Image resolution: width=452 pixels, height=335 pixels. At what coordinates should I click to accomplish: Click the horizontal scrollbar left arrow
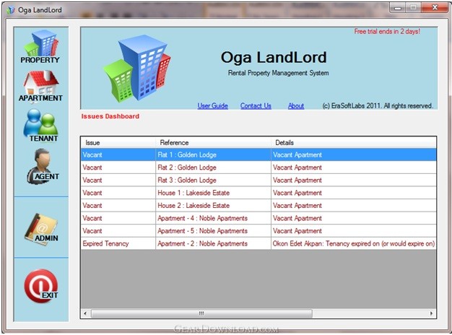click(x=85, y=313)
